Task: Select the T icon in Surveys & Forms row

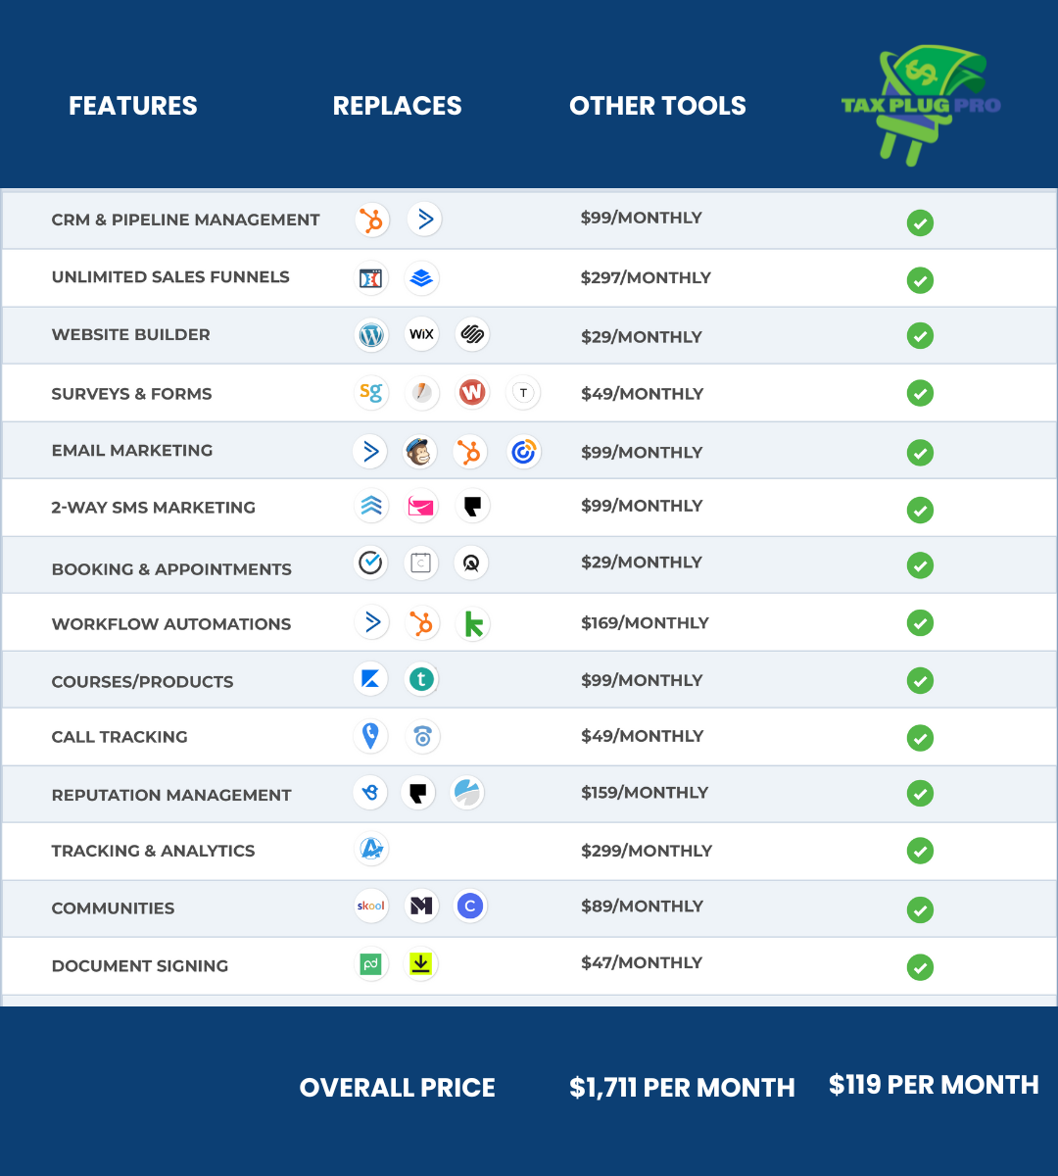Action: (x=523, y=393)
